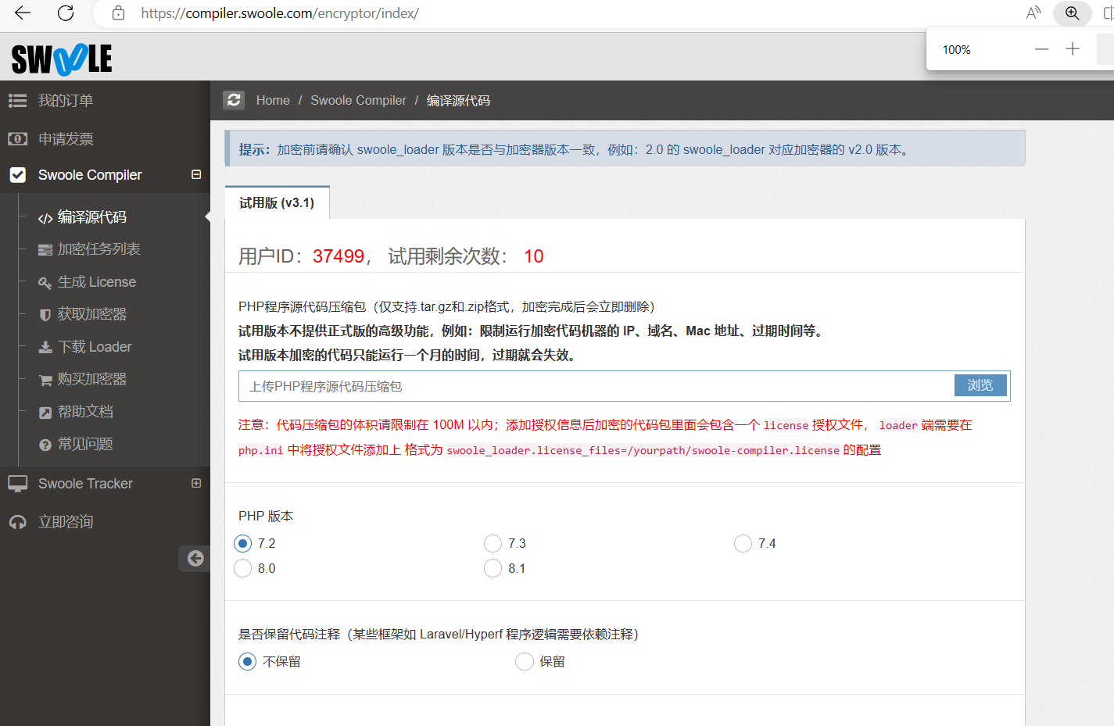Open 常见问题 in the sidebar
Viewport: 1114px width, 726px height.
[85, 444]
